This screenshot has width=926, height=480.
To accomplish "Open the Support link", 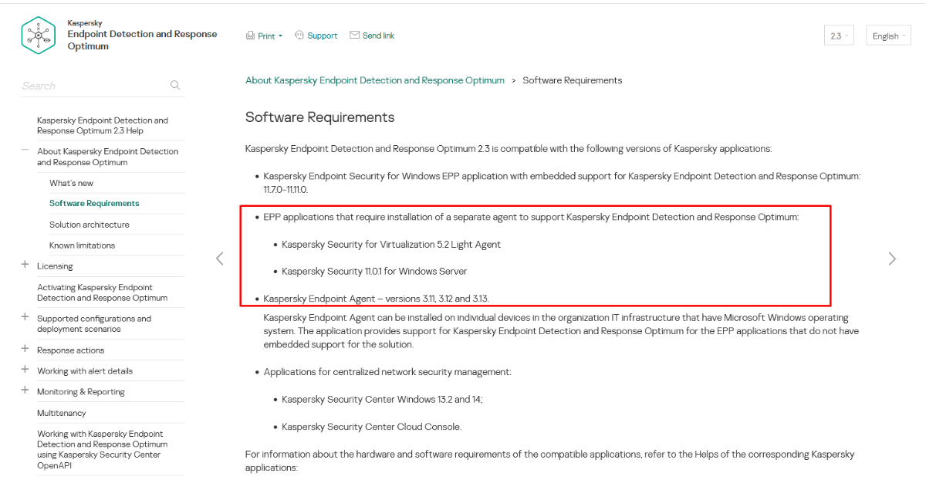I will (323, 35).
